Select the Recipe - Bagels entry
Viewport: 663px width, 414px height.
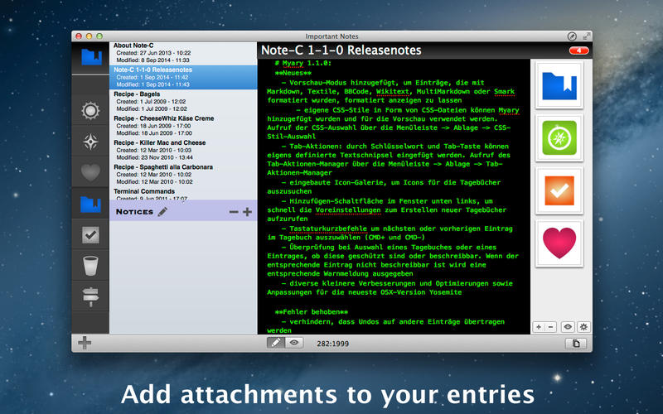pos(183,101)
